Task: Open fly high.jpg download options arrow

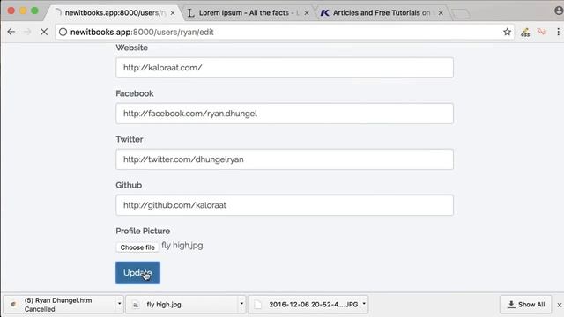Action: (241, 304)
